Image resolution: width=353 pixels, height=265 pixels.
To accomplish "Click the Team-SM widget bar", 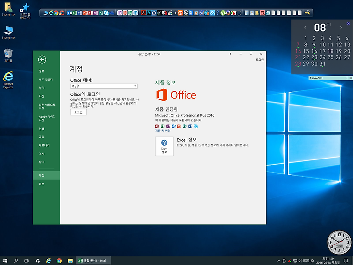I will click(x=330, y=78).
